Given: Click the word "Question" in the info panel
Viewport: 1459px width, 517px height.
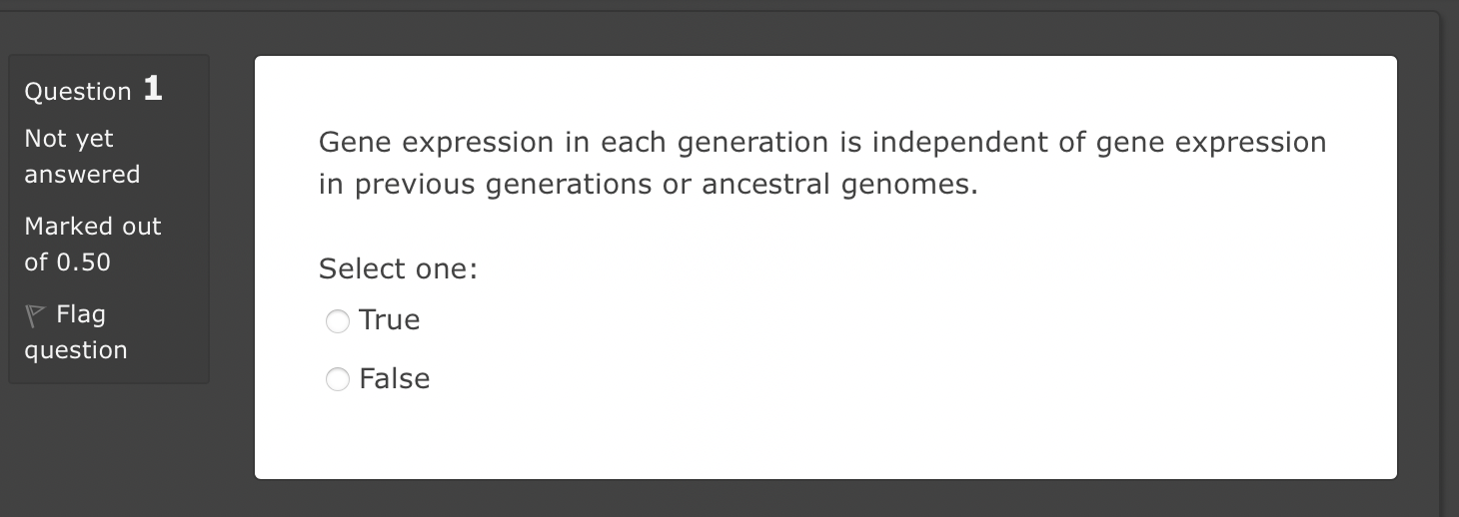Looking at the screenshot, I should [x=78, y=92].
